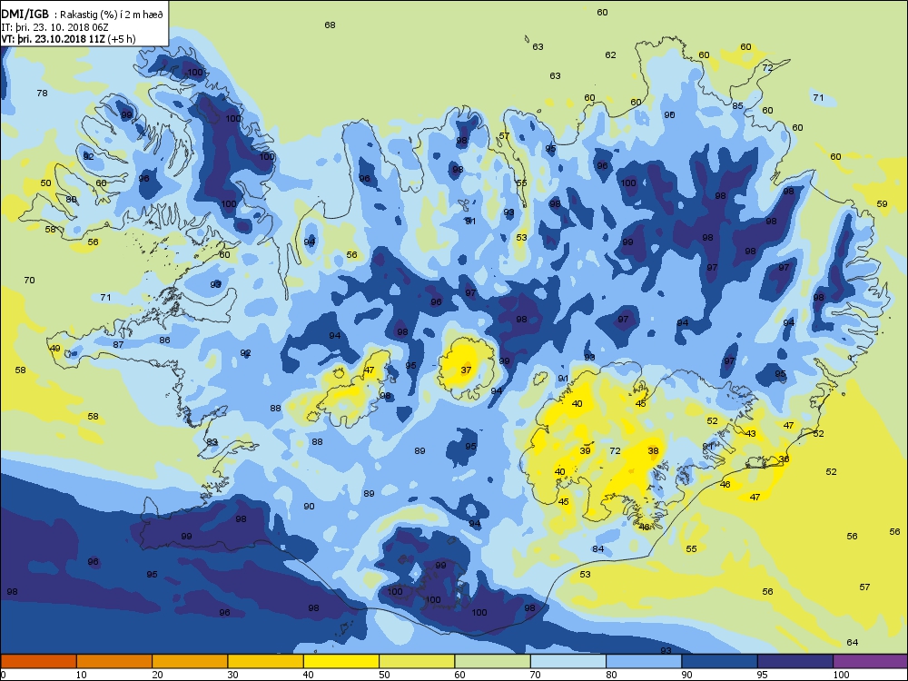Click the humidity value 43 on the map
Viewport: 908px width, 681px height.
coord(751,433)
